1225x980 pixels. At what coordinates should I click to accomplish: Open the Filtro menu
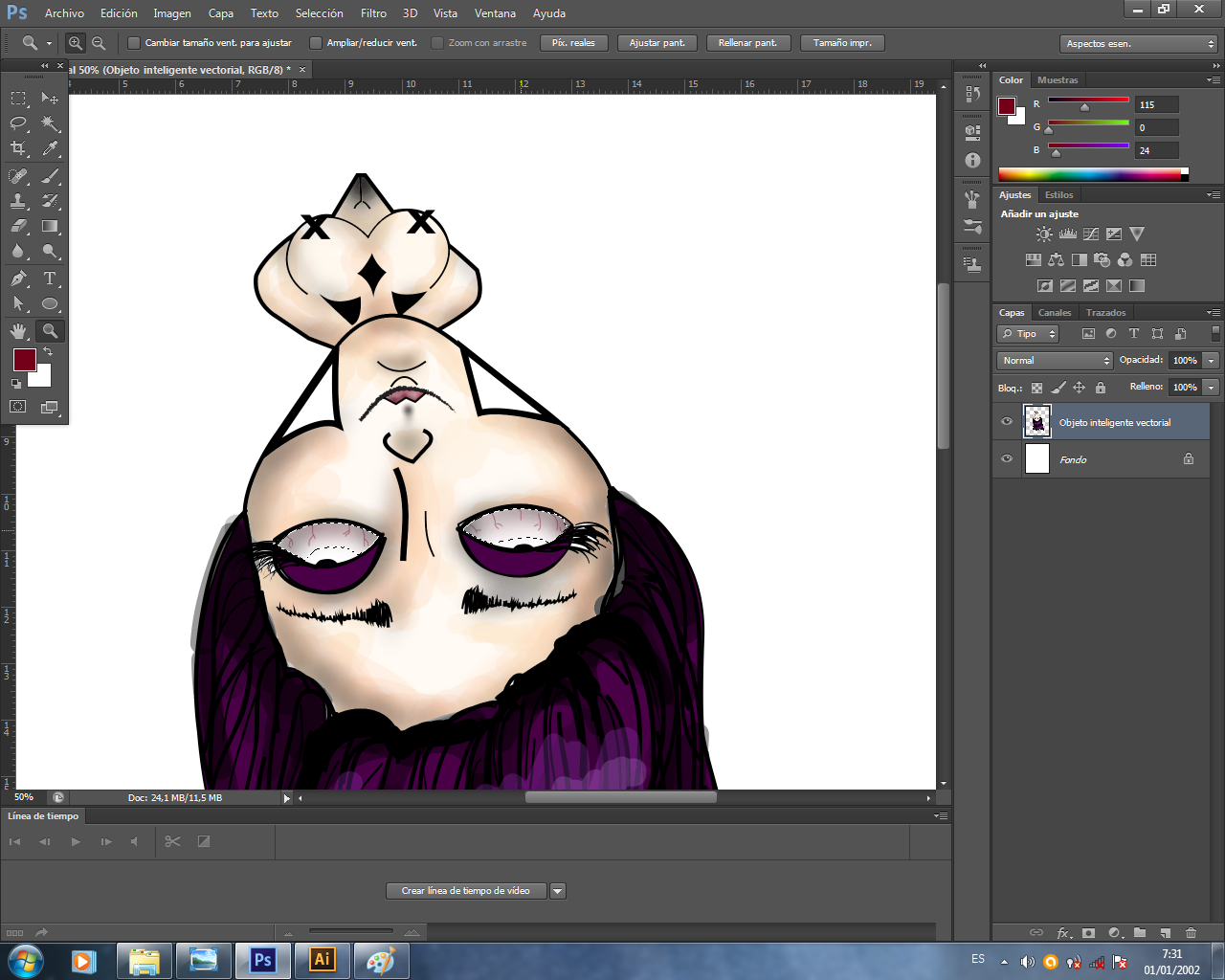373,13
